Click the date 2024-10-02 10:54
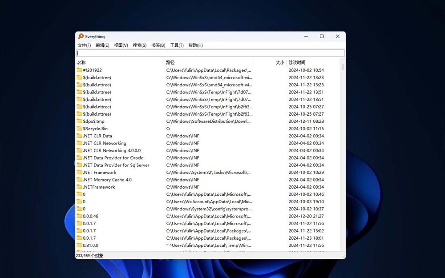 pos(306,70)
